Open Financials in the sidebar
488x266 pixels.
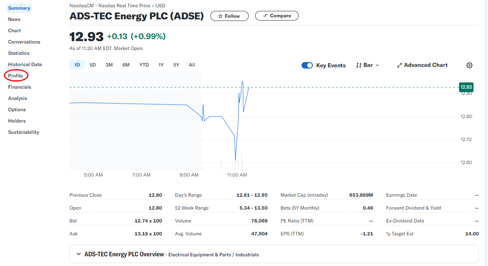(19, 87)
